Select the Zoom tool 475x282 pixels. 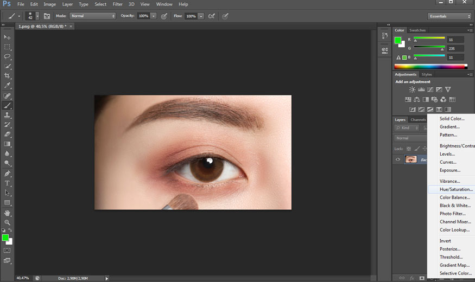click(x=7, y=222)
